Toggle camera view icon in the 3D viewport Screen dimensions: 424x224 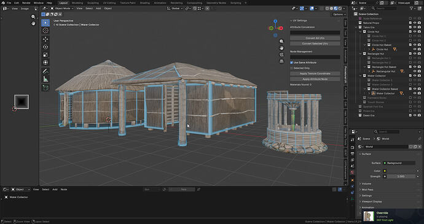tap(281, 55)
